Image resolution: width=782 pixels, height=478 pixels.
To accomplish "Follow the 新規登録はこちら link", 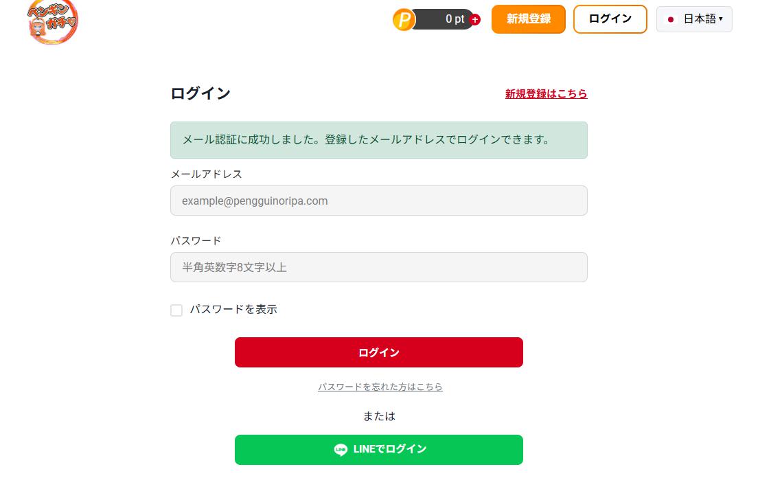I will tap(546, 94).
